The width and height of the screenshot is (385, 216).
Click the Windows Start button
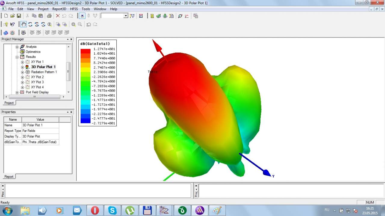(7, 210)
